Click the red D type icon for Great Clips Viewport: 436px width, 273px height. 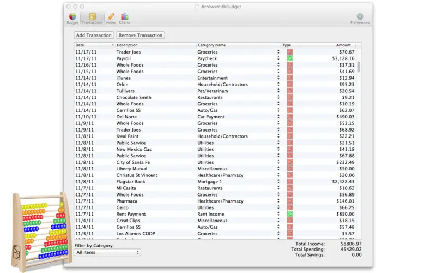tap(290, 221)
